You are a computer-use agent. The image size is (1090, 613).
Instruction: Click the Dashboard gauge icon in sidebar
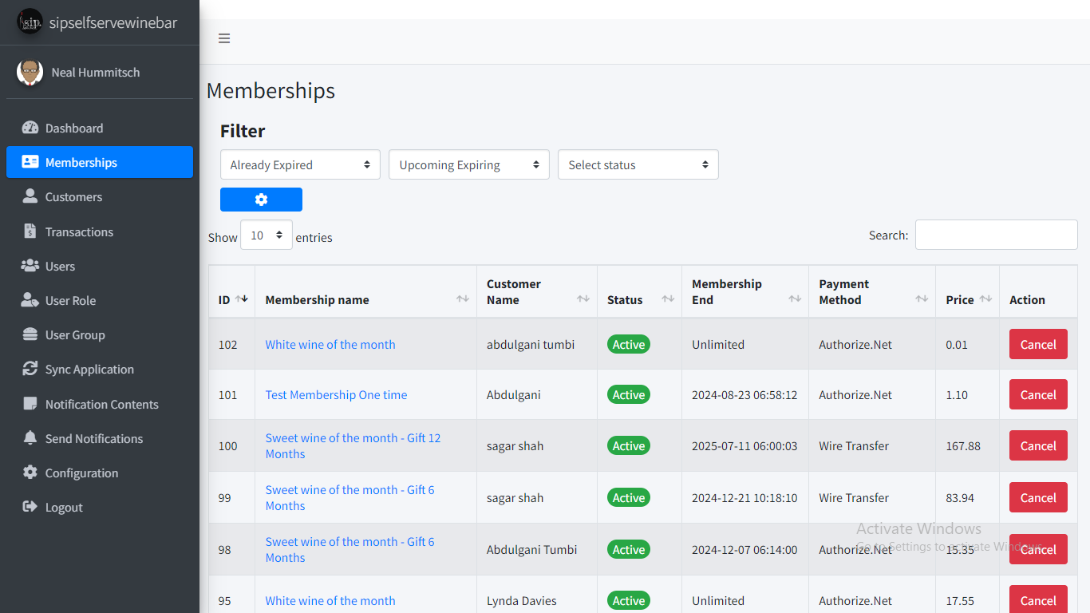pos(30,128)
